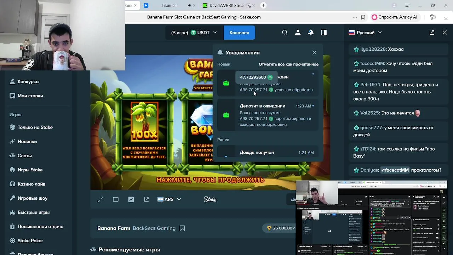Select Только на Stake category

pos(35,127)
